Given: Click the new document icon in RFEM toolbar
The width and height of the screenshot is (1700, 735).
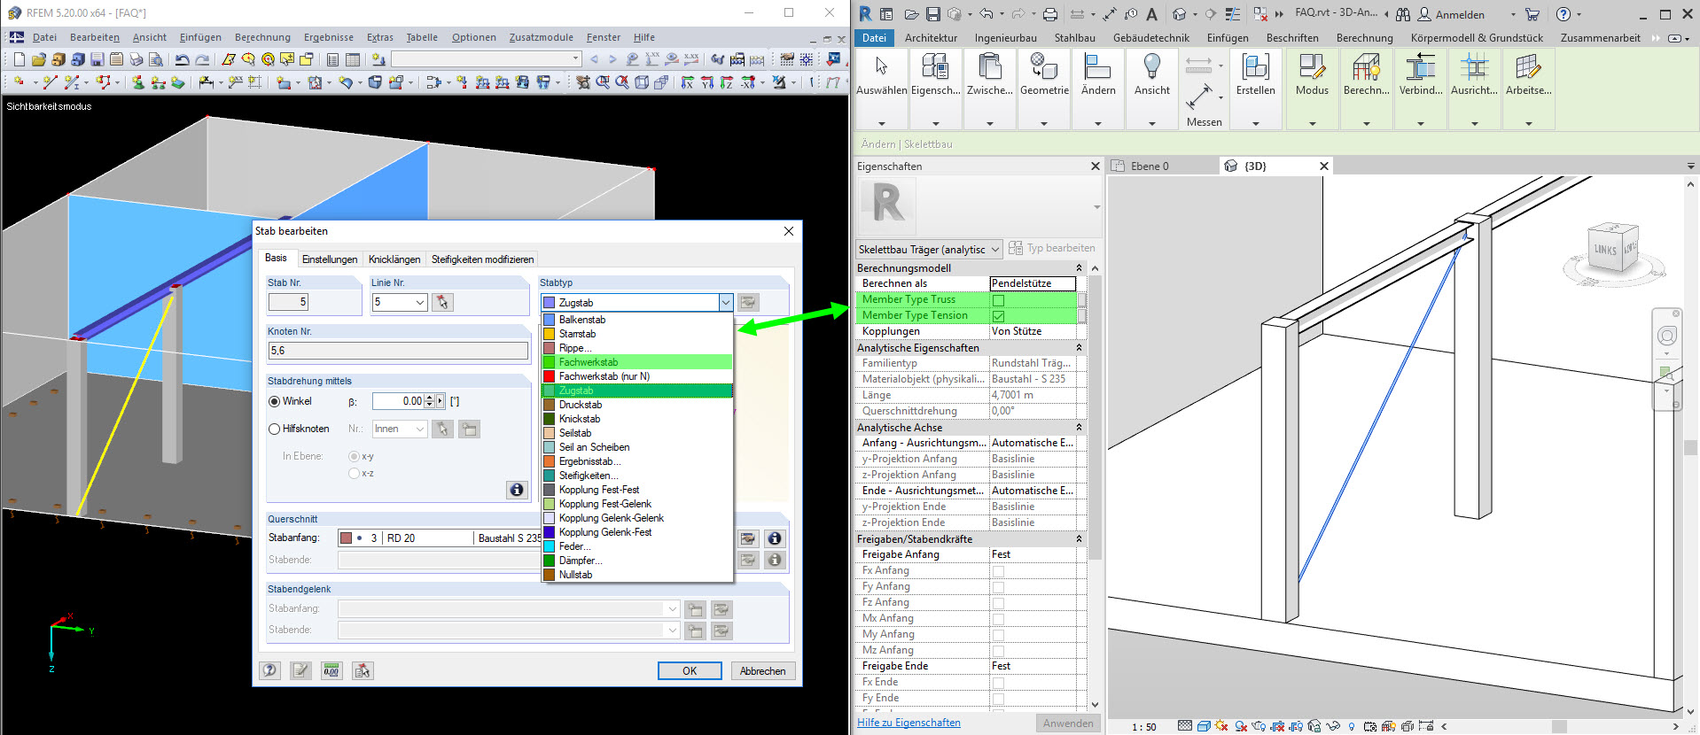Looking at the screenshot, I should click(x=19, y=59).
